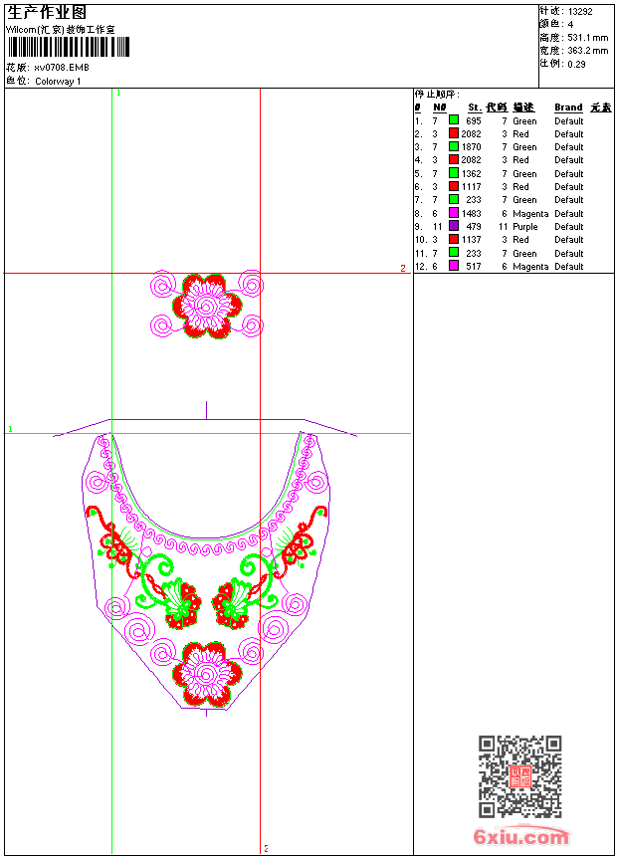Click the bottom center flower of the collar design
Screen dimensions: 617x856
point(206,674)
